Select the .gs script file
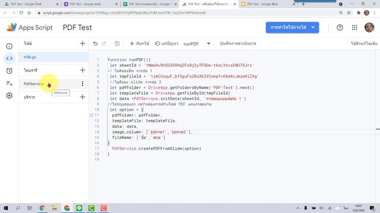This screenshot has width=380, height=213. click(53, 57)
